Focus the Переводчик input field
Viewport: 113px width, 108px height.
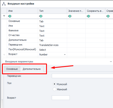pyautogui.click(x=82, y=76)
